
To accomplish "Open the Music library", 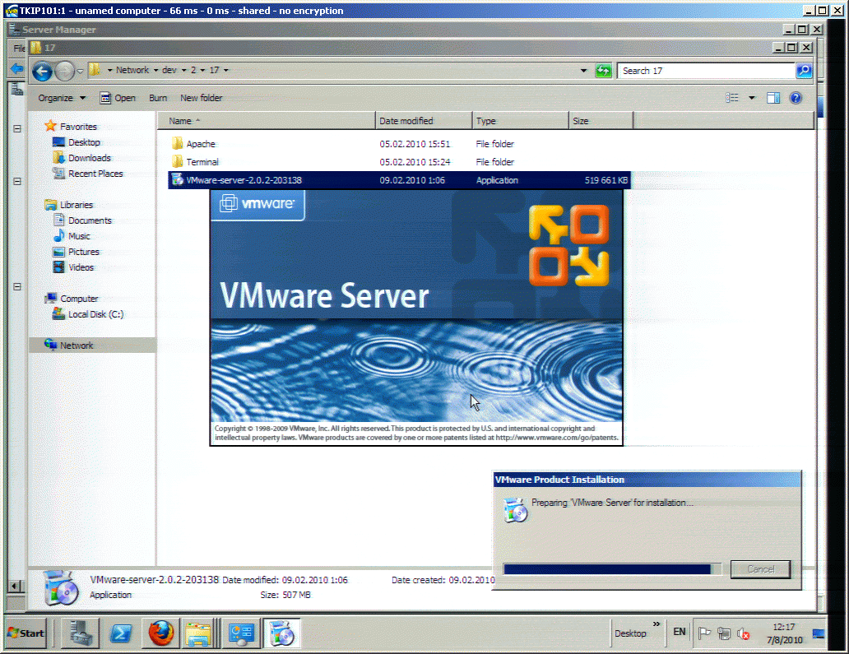I will tap(78, 236).
